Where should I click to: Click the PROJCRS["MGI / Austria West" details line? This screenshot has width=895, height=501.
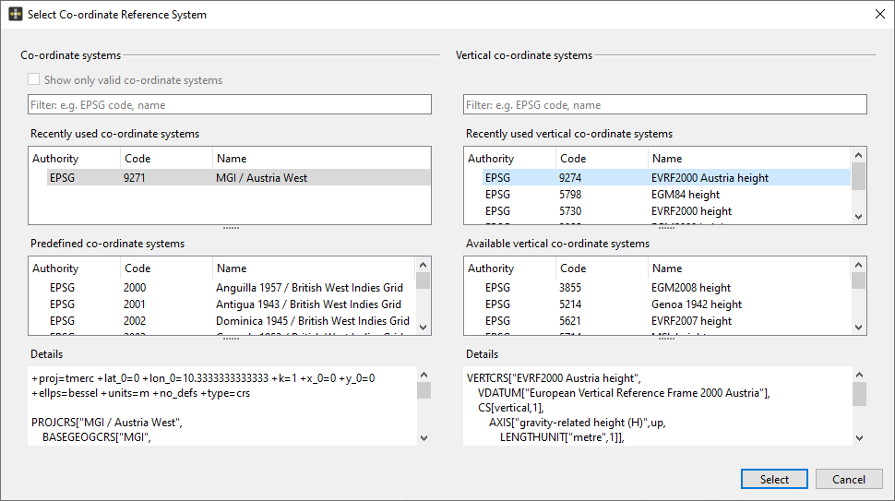click(107, 423)
